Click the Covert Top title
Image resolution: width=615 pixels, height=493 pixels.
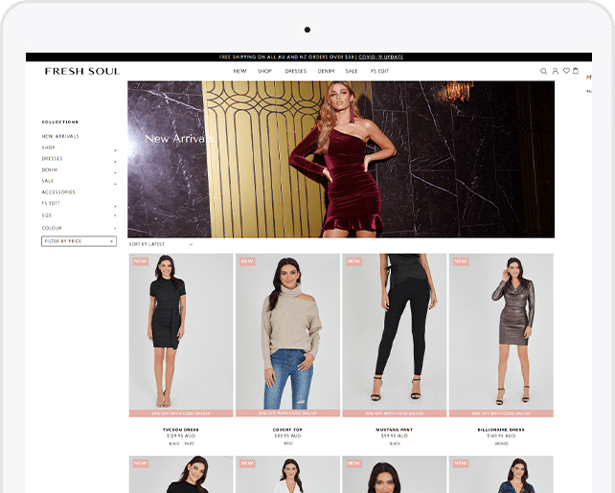[287, 430]
